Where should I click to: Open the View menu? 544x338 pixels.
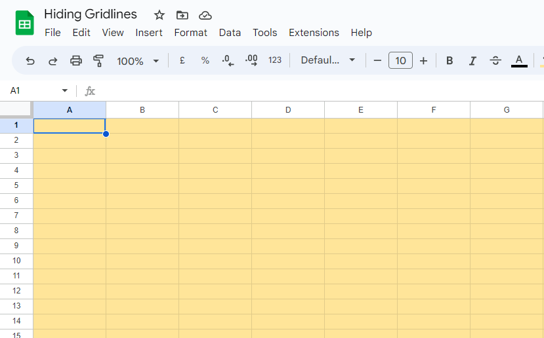[x=113, y=33]
